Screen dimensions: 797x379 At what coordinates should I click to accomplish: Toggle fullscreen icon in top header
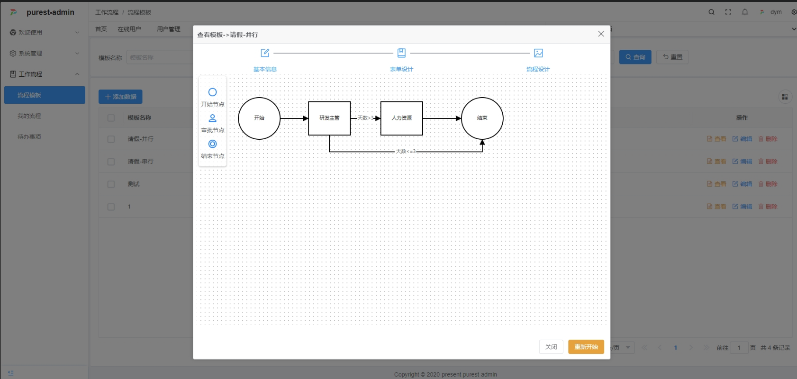pos(728,12)
